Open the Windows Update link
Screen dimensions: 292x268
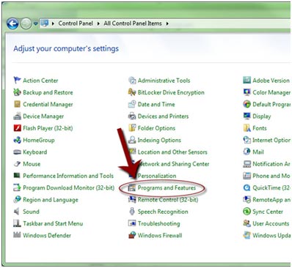pyautogui.click(x=271, y=235)
